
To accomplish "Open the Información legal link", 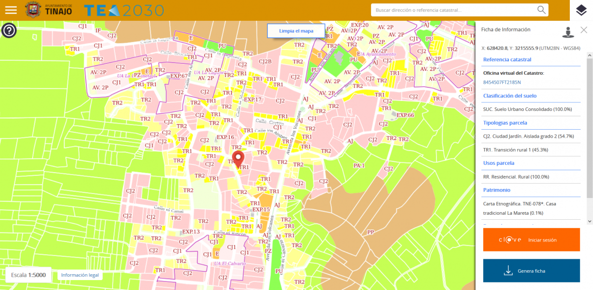I will (80, 275).
